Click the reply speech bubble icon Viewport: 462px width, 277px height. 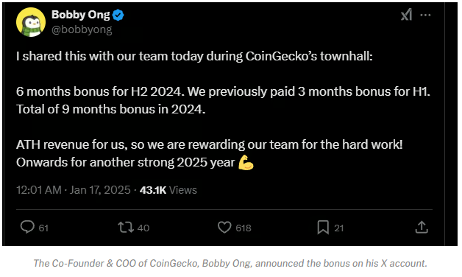[x=27, y=228]
